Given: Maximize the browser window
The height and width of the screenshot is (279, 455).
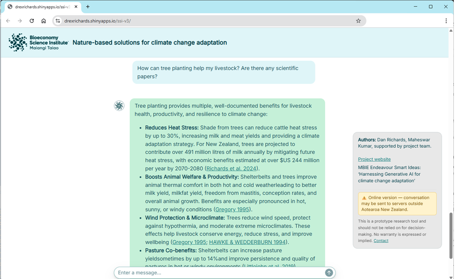Looking at the screenshot, I should [431, 7].
